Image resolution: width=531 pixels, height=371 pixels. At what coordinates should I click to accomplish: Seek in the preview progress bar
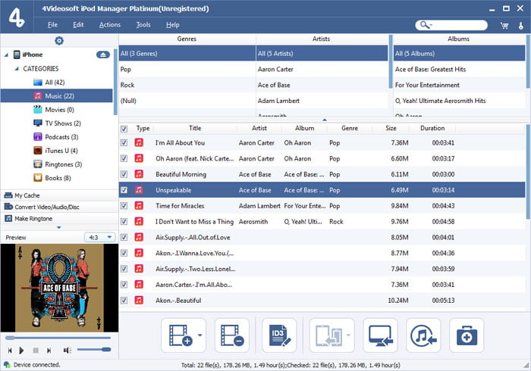[x=58, y=338]
